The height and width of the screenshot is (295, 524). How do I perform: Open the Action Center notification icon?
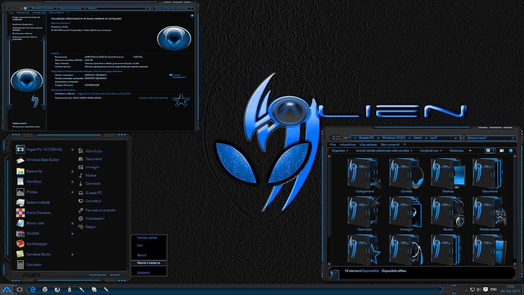click(486, 290)
